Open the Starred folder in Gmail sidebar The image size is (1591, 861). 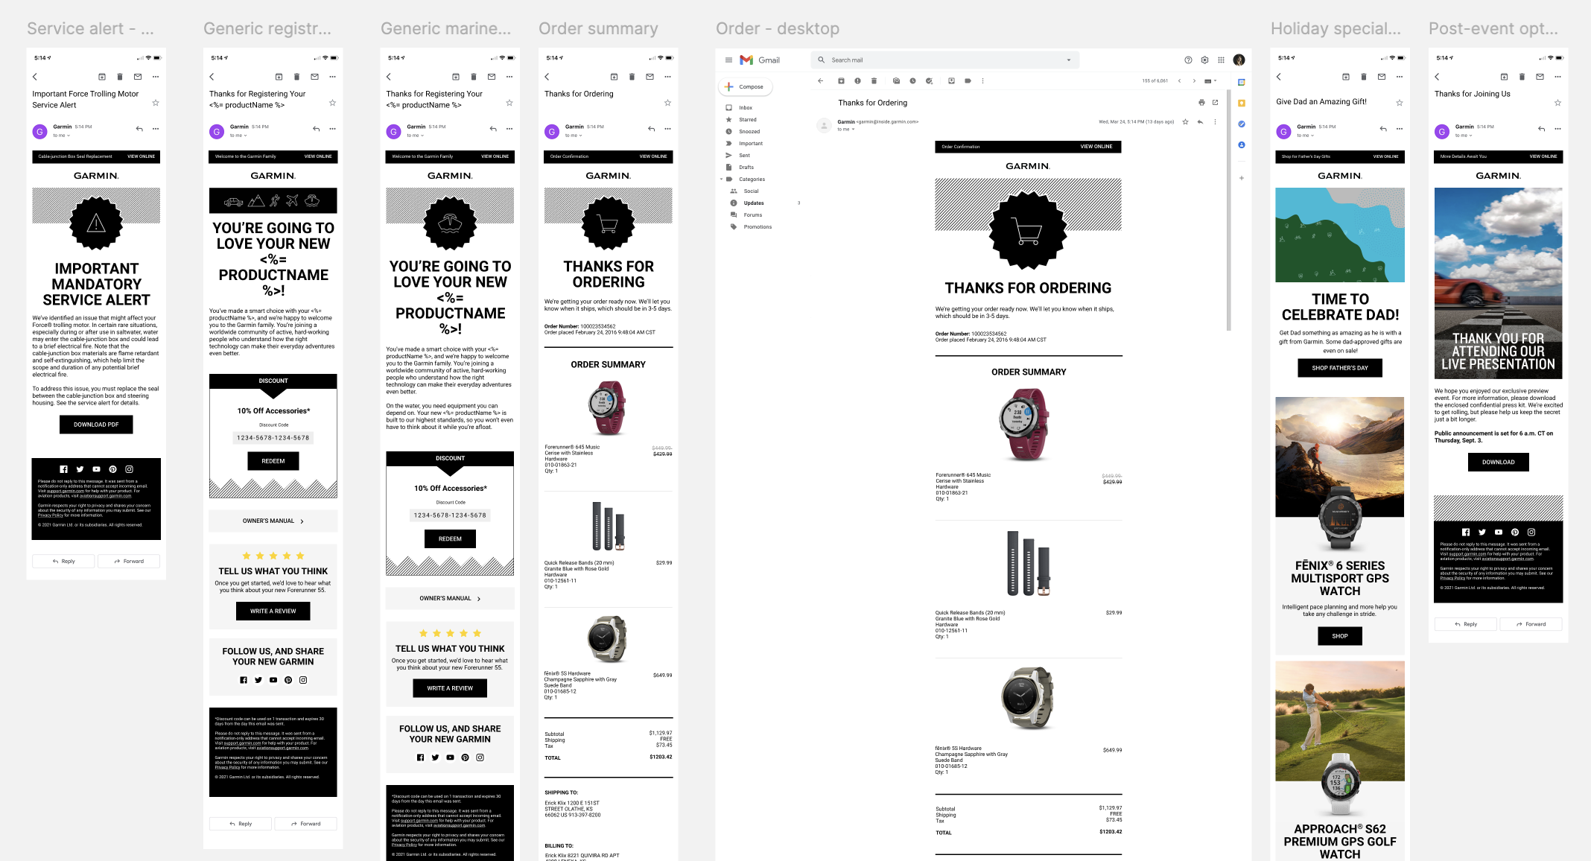748,120
